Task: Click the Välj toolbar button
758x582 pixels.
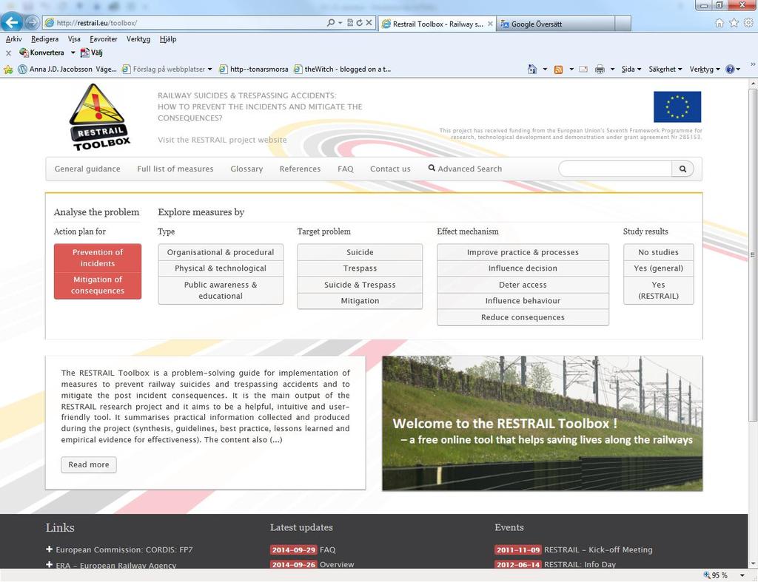Action: (x=91, y=53)
